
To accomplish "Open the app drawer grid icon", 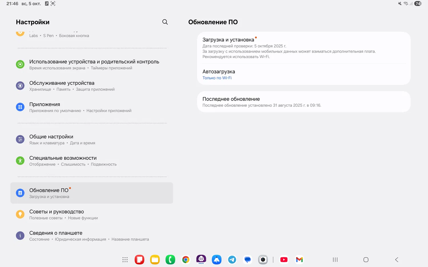I will click(x=125, y=260).
